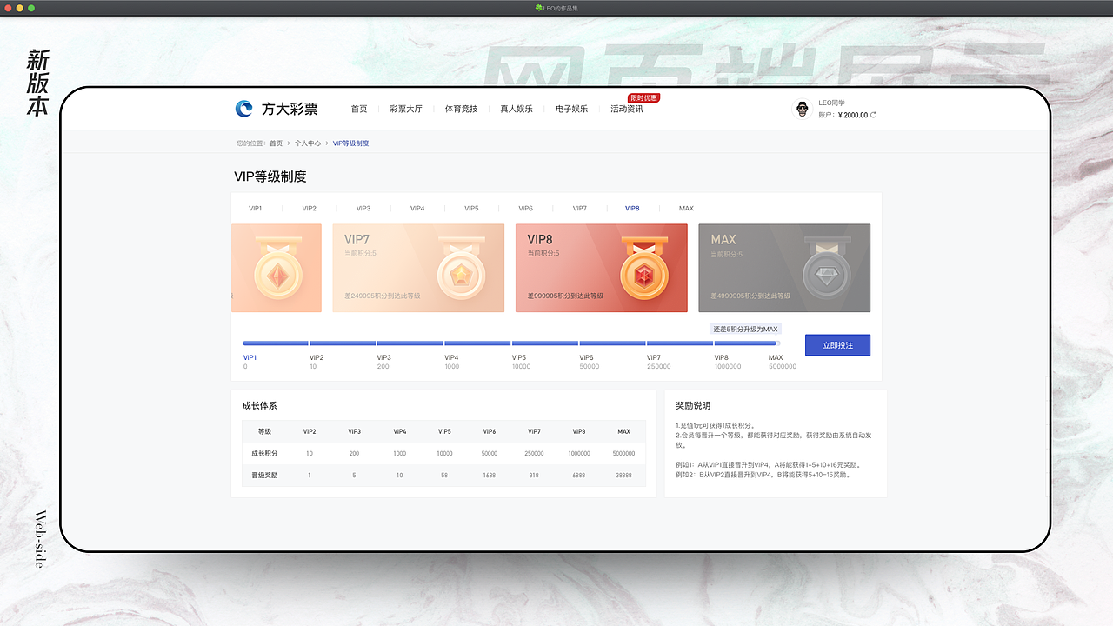Click the 晋级奖励 row label
Image resolution: width=1113 pixels, height=626 pixels.
pos(264,476)
